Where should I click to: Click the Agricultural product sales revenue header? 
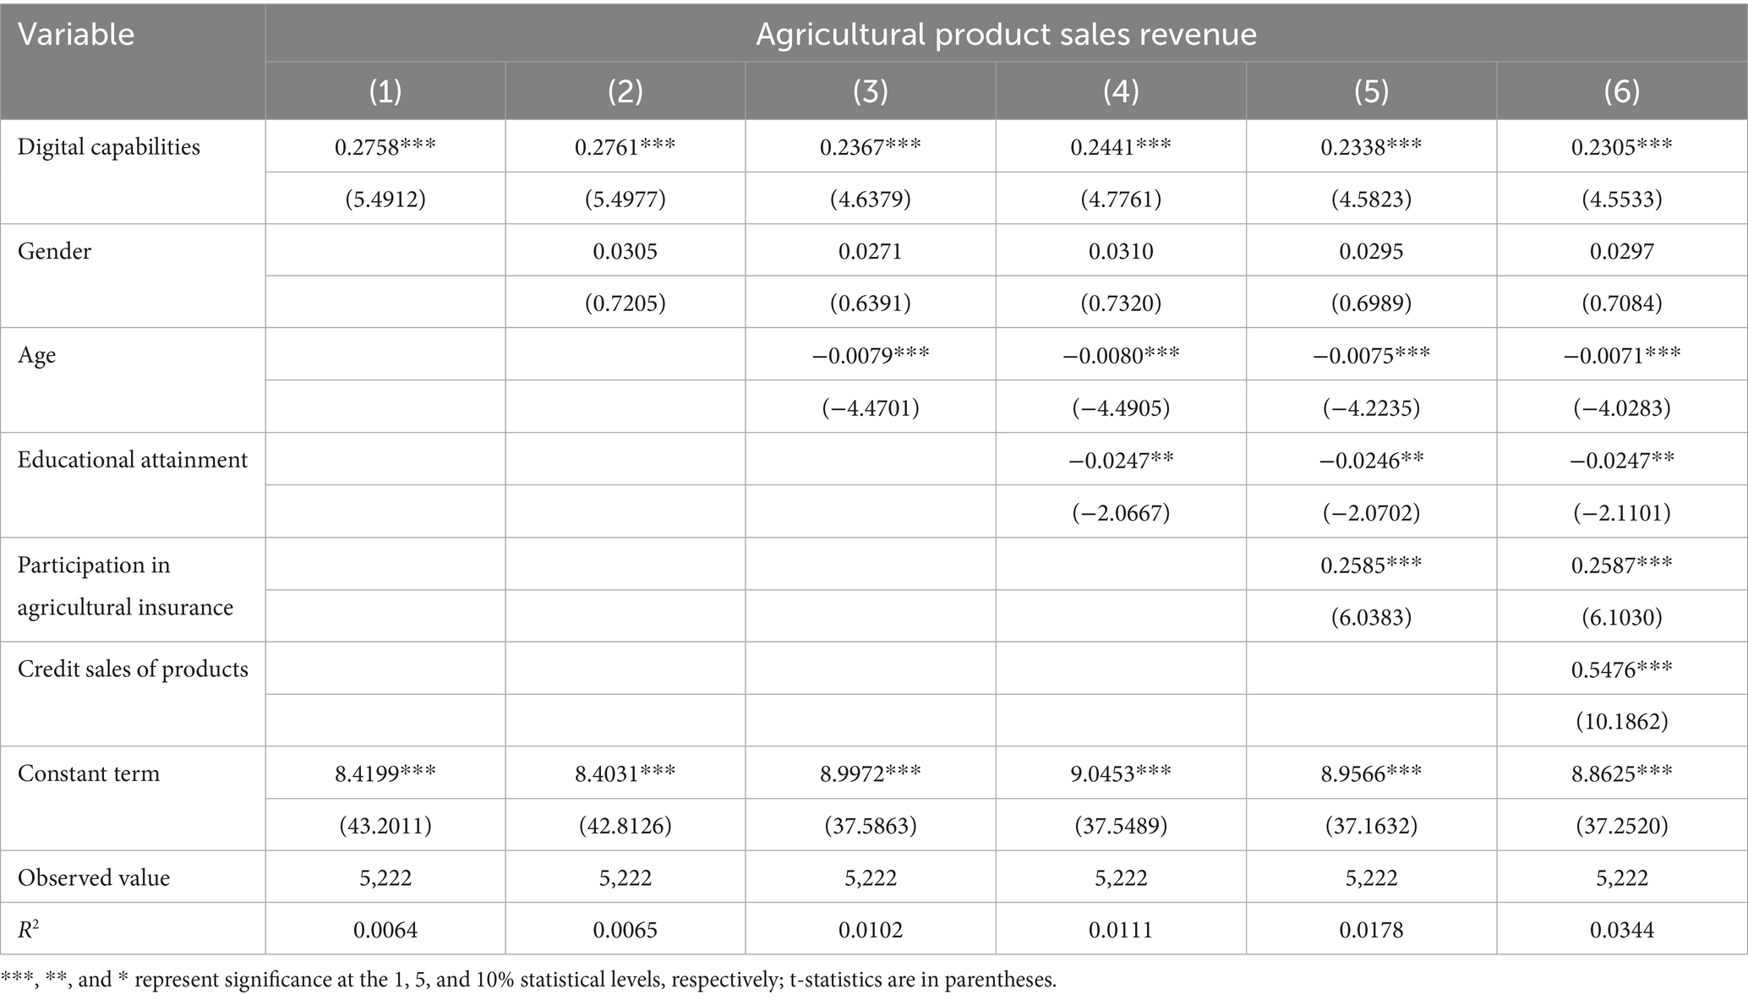tap(1005, 35)
